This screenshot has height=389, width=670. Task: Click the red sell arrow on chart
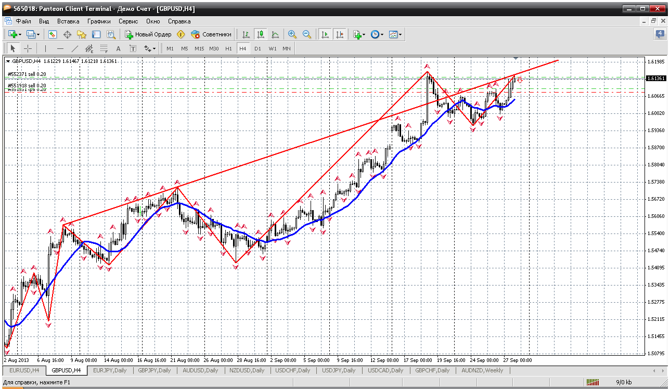(520, 80)
